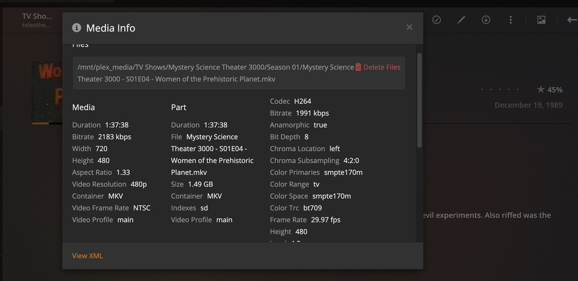This screenshot has height=281, width=578.
Task: Mark episode as watched with checkmark icon
Action: point(437,20)
